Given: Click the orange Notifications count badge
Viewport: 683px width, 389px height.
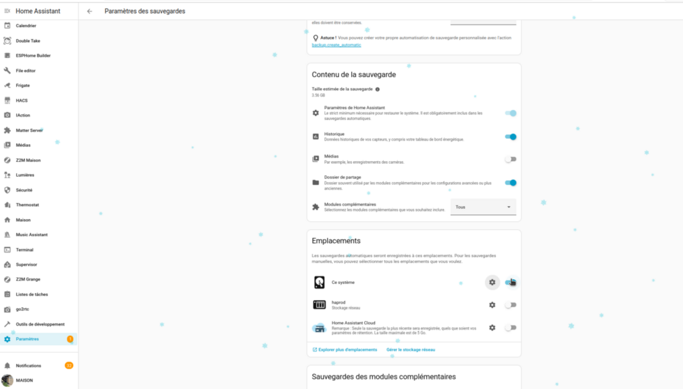Looking at the screenshot, I should 69,366.
